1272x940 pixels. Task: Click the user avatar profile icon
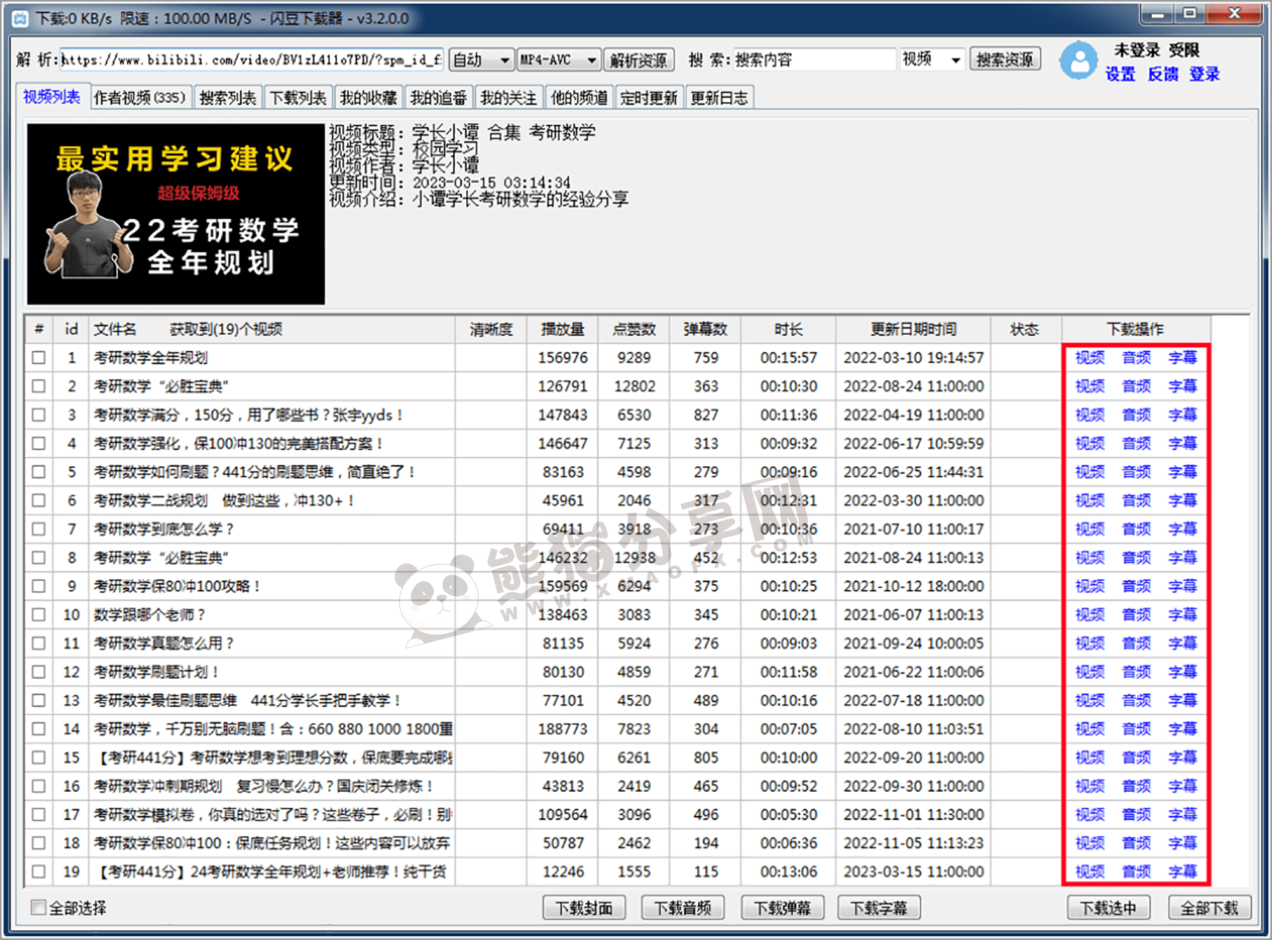tap(1080, 59)
